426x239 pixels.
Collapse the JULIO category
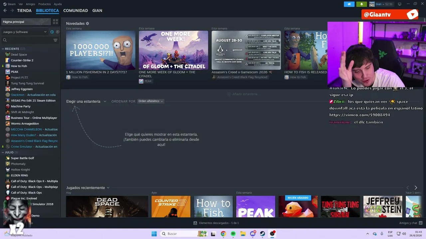click(x=3, y=152)
